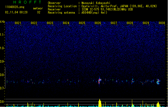Screen dimensions: 168x107
Task: Click the small echo just after 0828
Action: [133, 81]
